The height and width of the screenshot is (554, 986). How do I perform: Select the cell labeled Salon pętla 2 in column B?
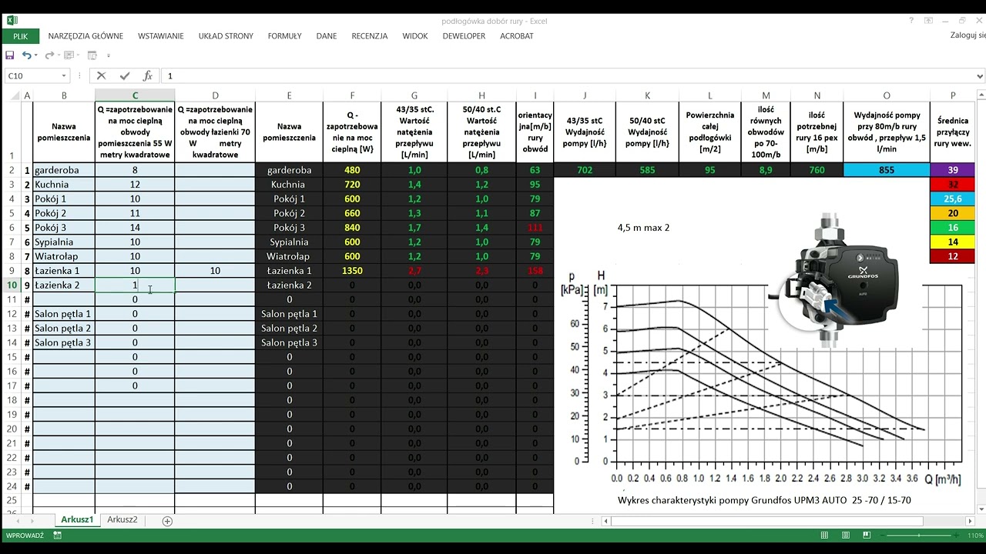point(64,329)
